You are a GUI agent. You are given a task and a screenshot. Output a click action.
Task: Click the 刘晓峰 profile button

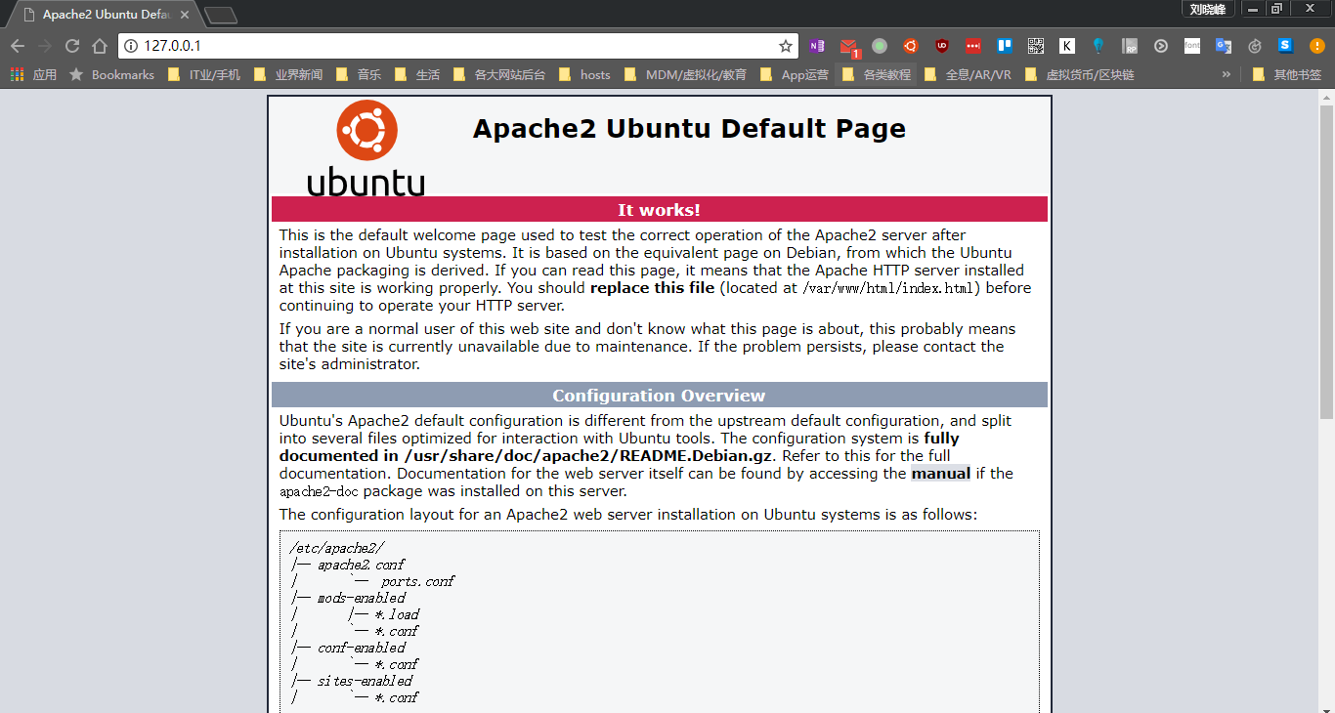coord(1208,9)
